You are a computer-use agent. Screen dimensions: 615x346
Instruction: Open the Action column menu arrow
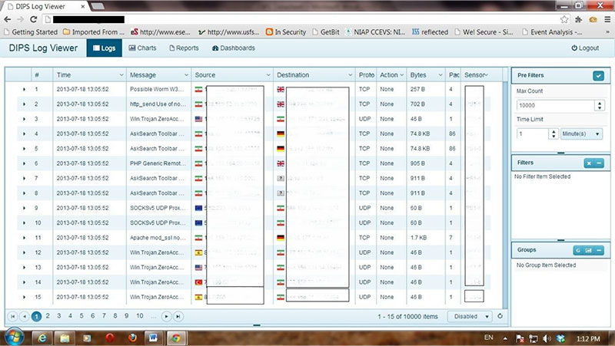click(x=402, y=75)
